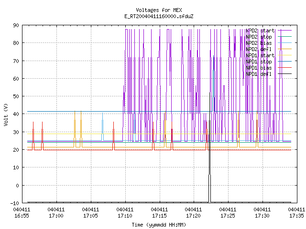
Task: Click the dark blue NPD1 stop legend line
Action: pyautogui.click(x=284, y=62)
